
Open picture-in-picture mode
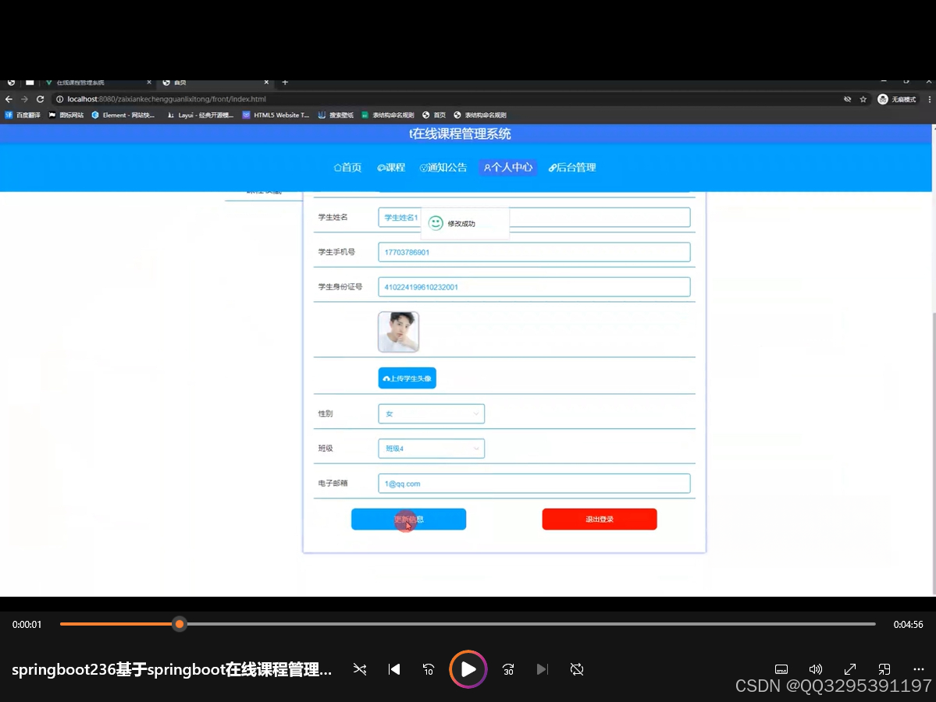[x=884, y=668]
